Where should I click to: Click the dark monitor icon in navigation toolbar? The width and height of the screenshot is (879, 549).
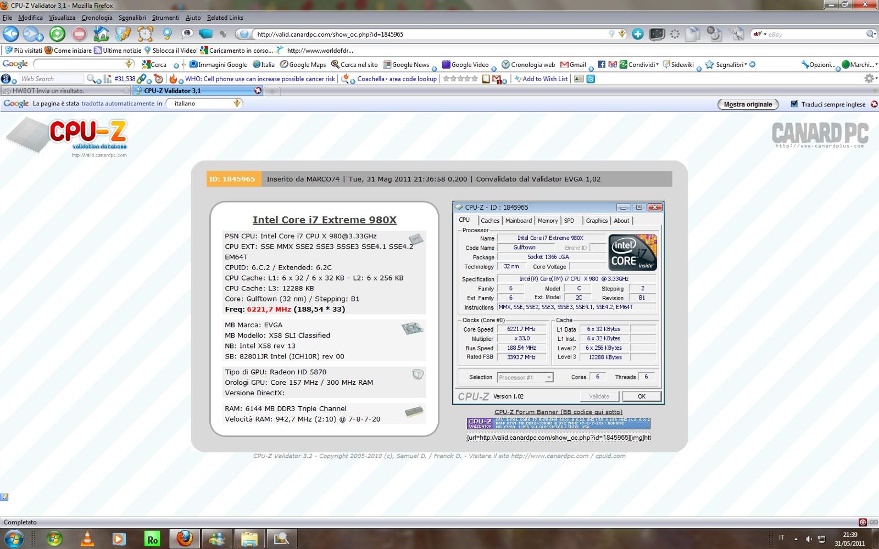(657, 34)
